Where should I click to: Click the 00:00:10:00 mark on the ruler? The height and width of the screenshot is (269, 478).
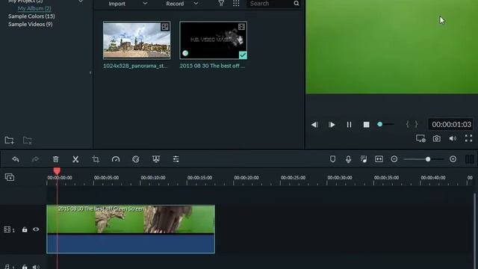coord(153,178)
